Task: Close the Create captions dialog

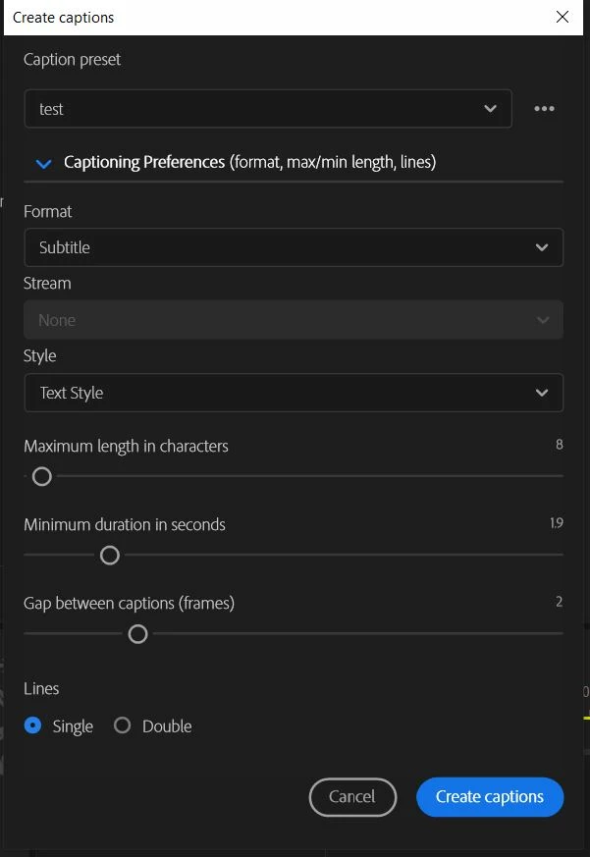Action: point(563,17)
